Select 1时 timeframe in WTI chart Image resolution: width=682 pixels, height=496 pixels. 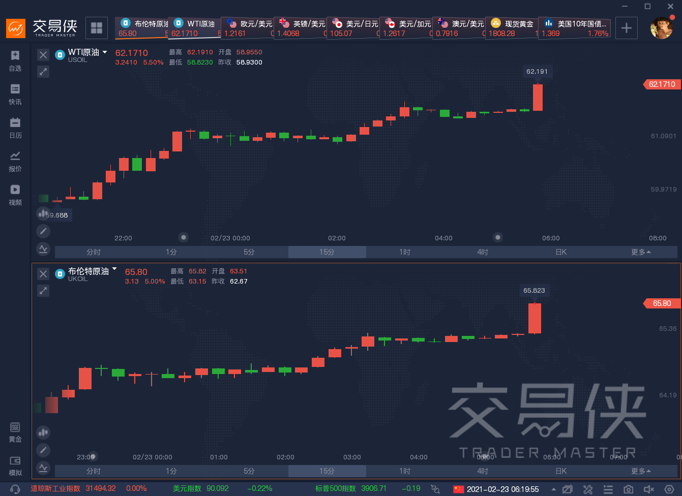click(x=405, y=252)
